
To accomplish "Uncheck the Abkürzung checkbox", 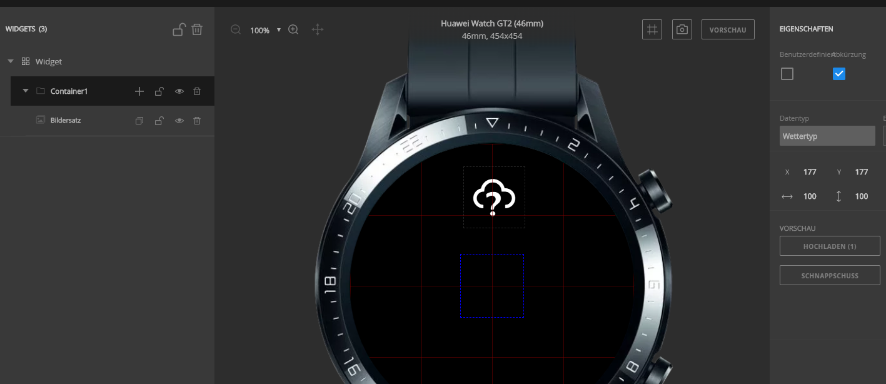I will pos(839,74).
